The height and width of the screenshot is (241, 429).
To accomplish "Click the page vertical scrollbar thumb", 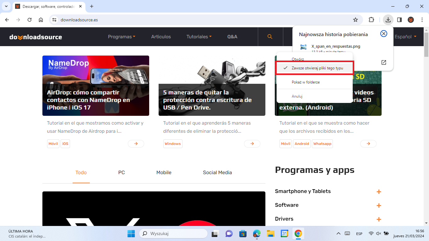I will 426,44.
